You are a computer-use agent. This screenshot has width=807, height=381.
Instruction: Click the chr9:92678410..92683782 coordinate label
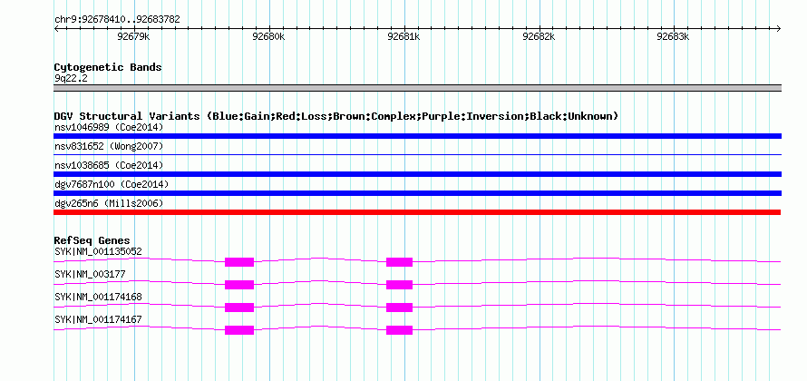(x=117, y=20)
